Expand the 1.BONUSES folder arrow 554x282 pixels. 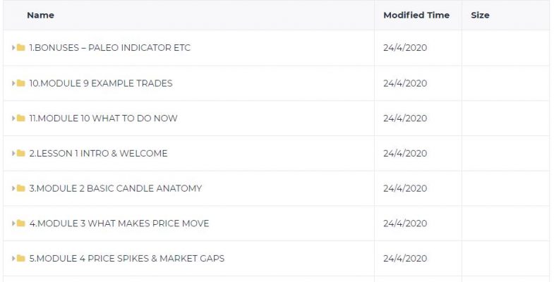(13, 47)
